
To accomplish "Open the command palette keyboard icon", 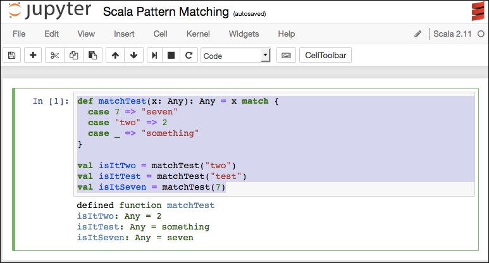I will 286,55.
